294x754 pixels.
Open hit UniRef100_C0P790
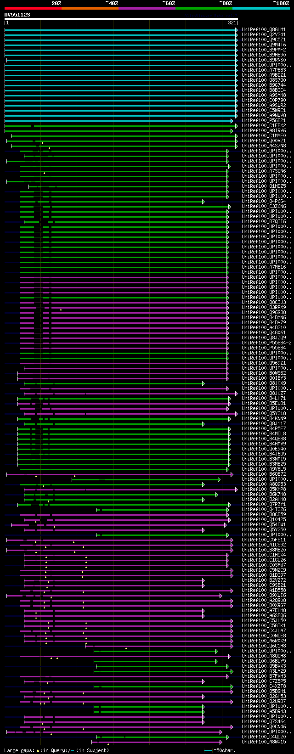pos(264,101)
